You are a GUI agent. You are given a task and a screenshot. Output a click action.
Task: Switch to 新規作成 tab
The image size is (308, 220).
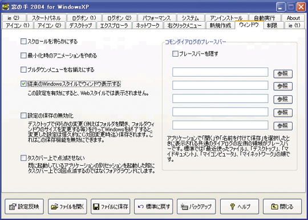[220, 25]
